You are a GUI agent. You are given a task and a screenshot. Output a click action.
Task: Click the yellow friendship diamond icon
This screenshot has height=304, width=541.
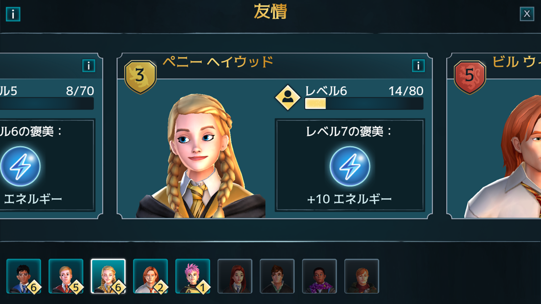click(287, 98)
